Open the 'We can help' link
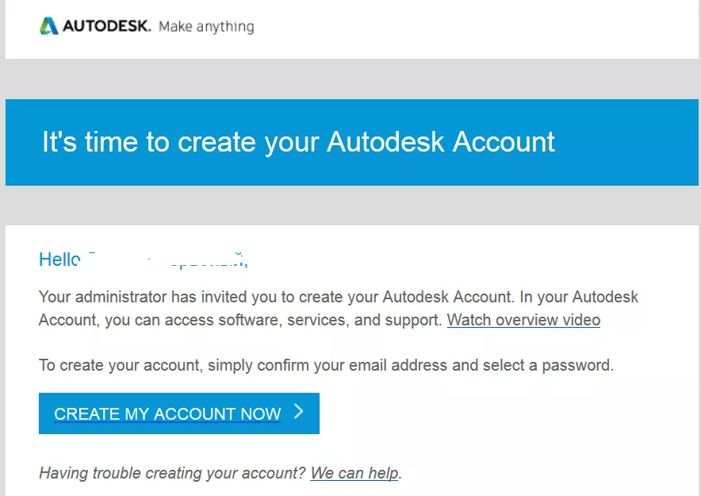The image size is (701, 496). tap(354, 473)
